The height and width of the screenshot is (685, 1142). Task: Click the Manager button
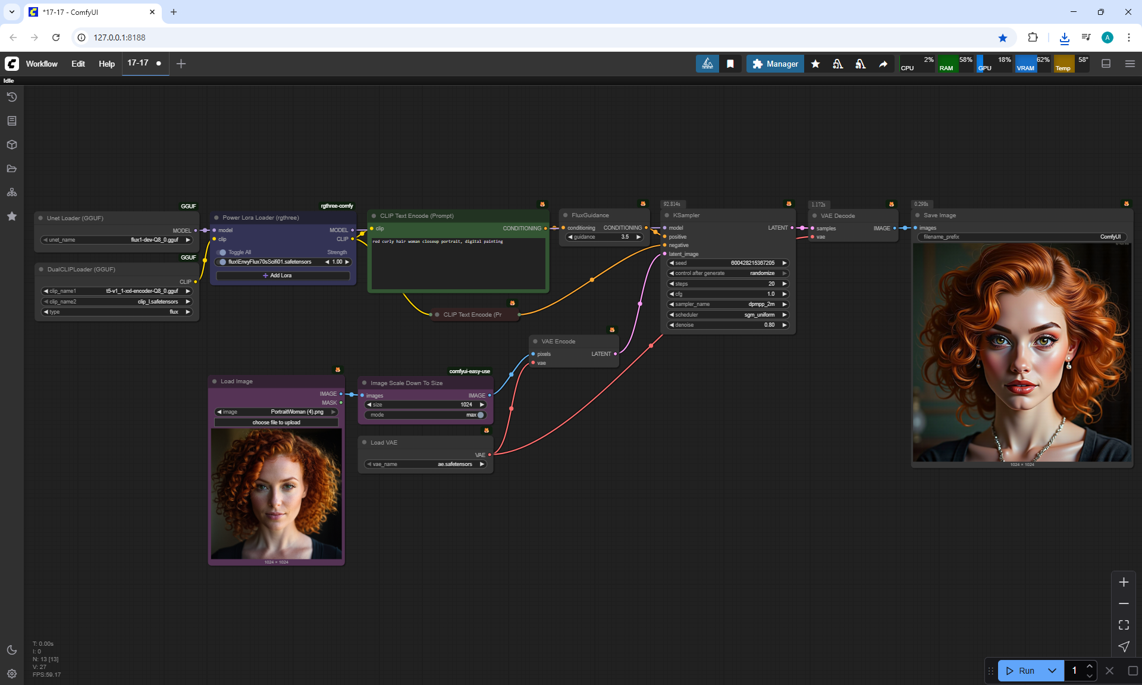click(775, 64)
